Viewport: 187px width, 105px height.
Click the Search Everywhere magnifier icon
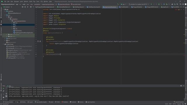(181, 4)
